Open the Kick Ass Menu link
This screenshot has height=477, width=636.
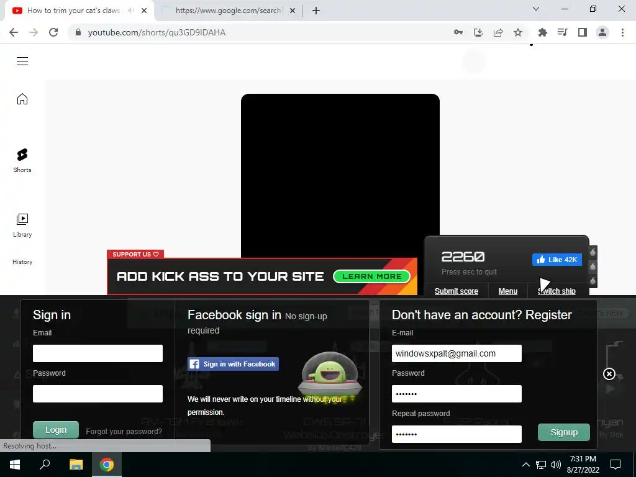(508, 291)
